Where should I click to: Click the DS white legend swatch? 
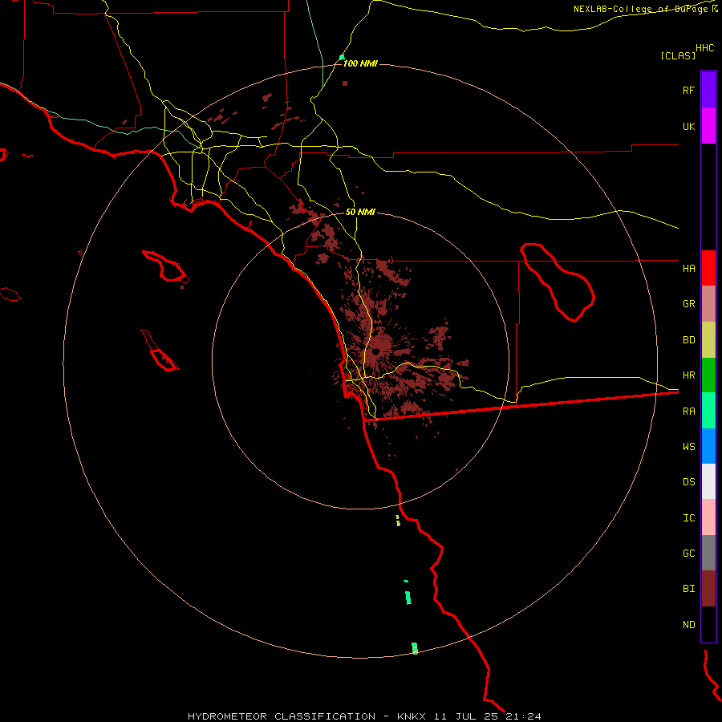708,481
